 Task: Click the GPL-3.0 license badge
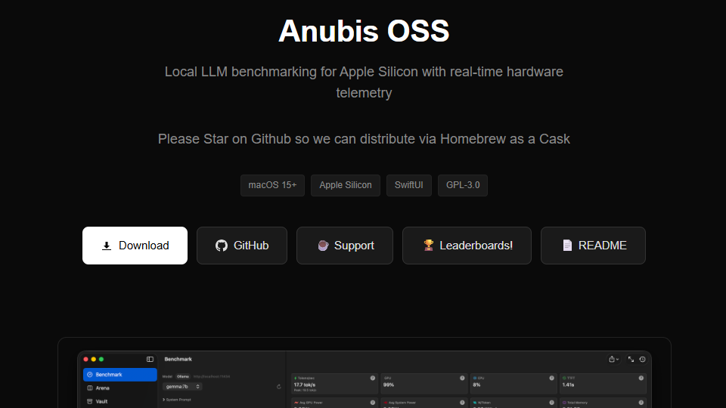[x=462, y=185]
